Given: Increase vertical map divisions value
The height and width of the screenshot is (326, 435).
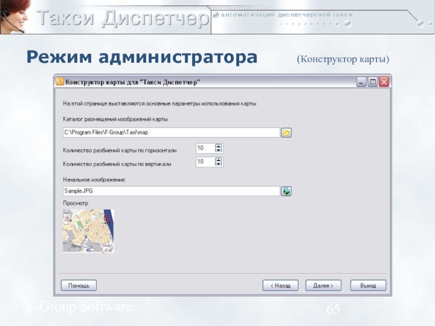Looking at the screenshot, I should 219,160.
